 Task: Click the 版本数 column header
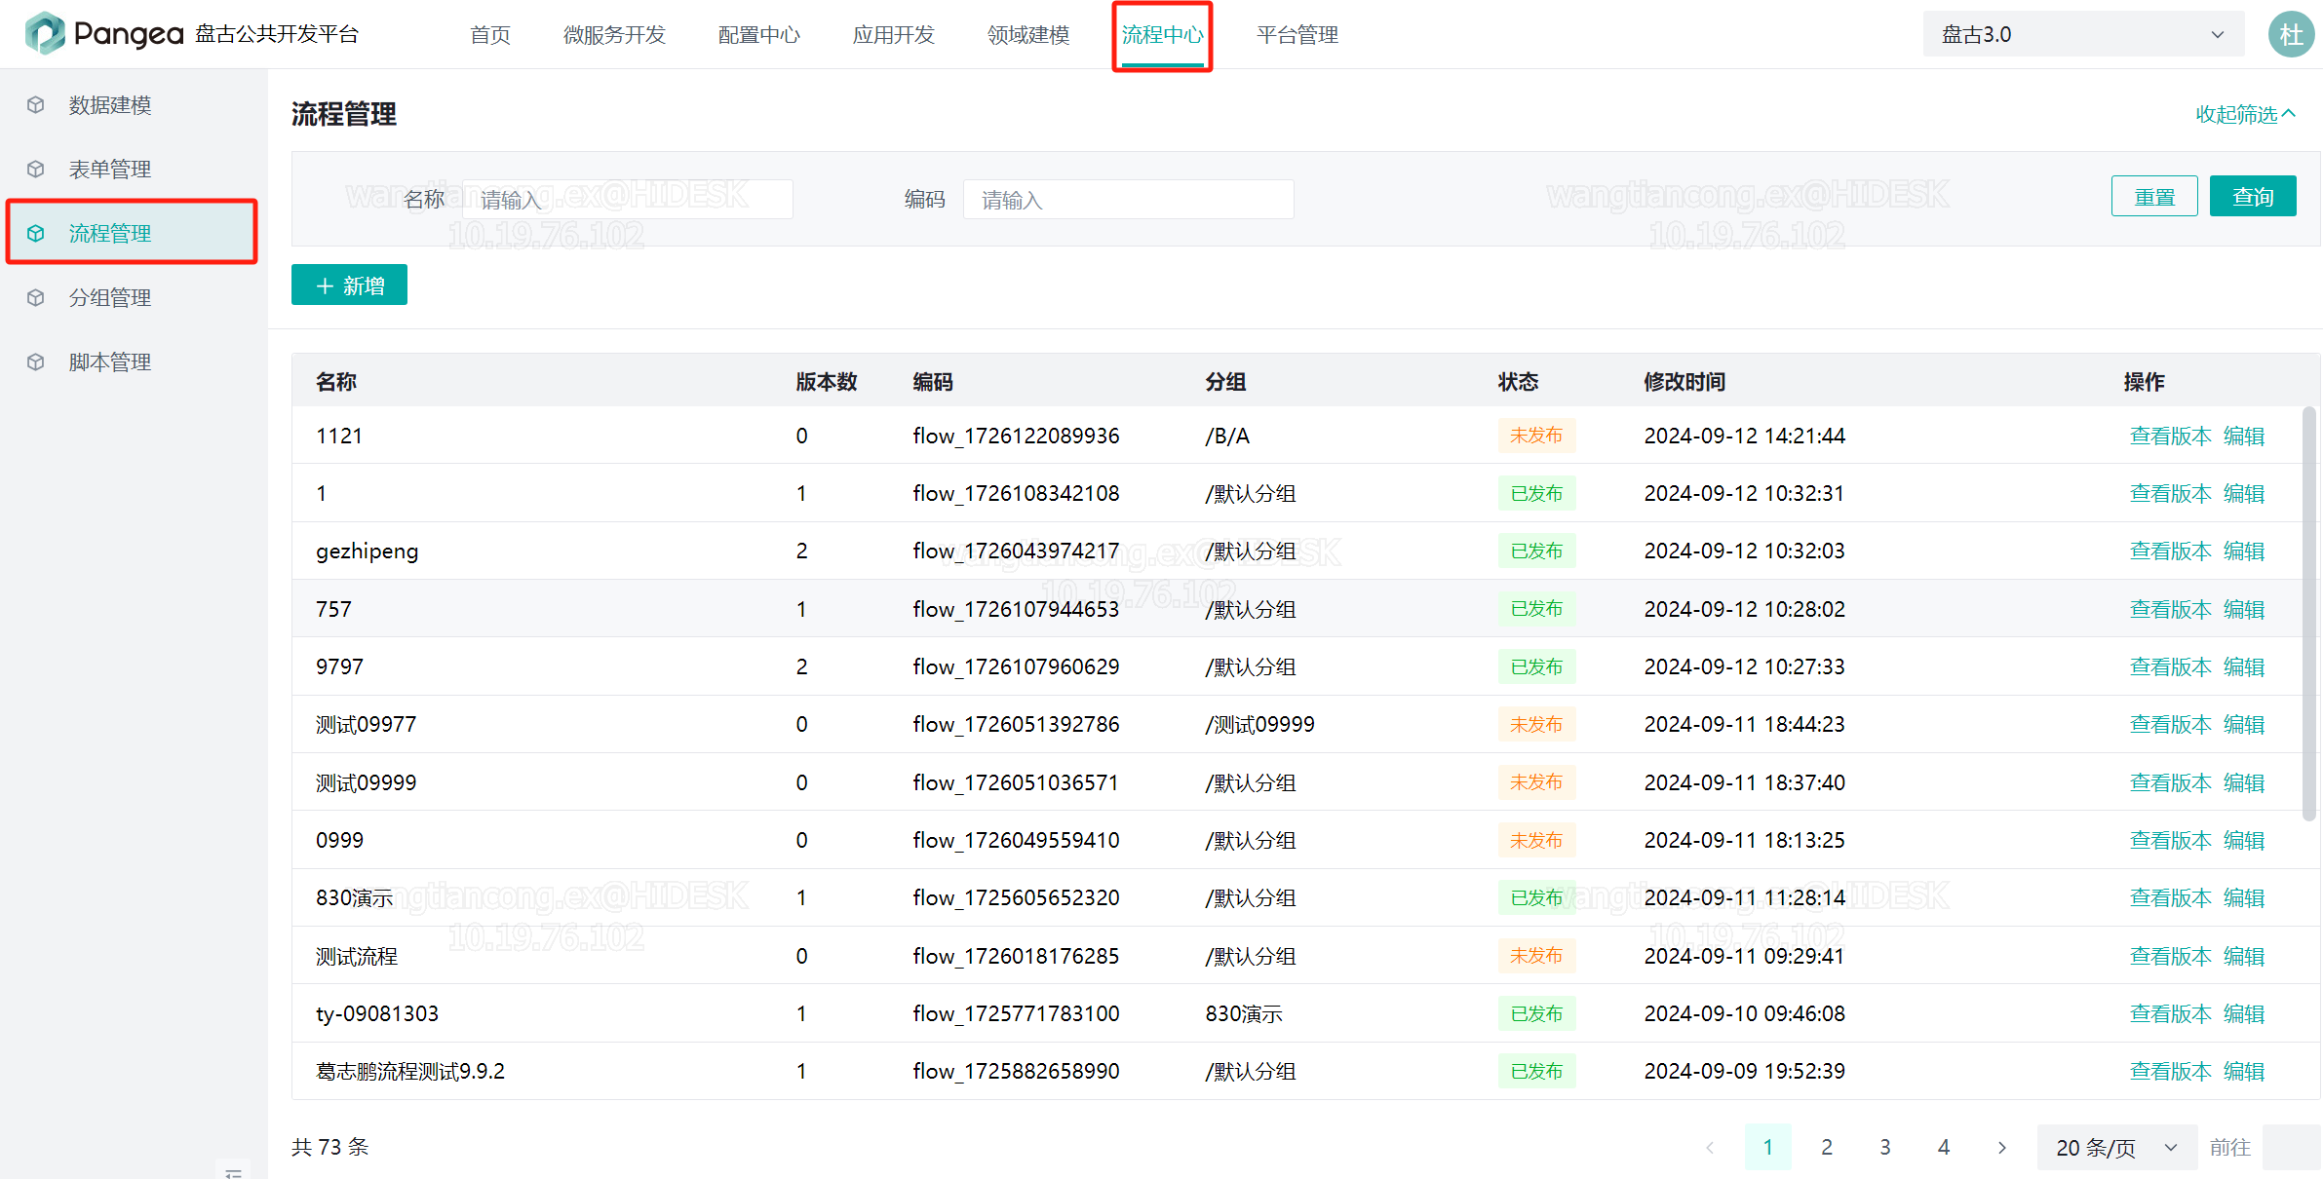pyautogui.click(x=827, y=381)
